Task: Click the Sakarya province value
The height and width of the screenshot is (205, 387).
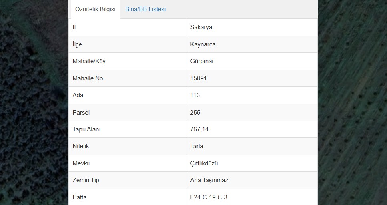Action: 201,27
